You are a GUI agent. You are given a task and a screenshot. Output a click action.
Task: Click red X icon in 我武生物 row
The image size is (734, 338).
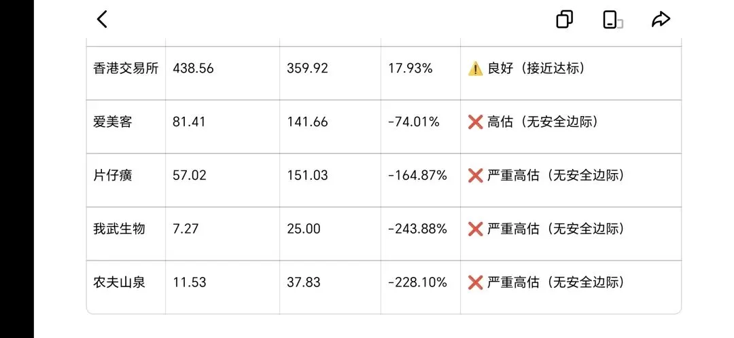475,229
